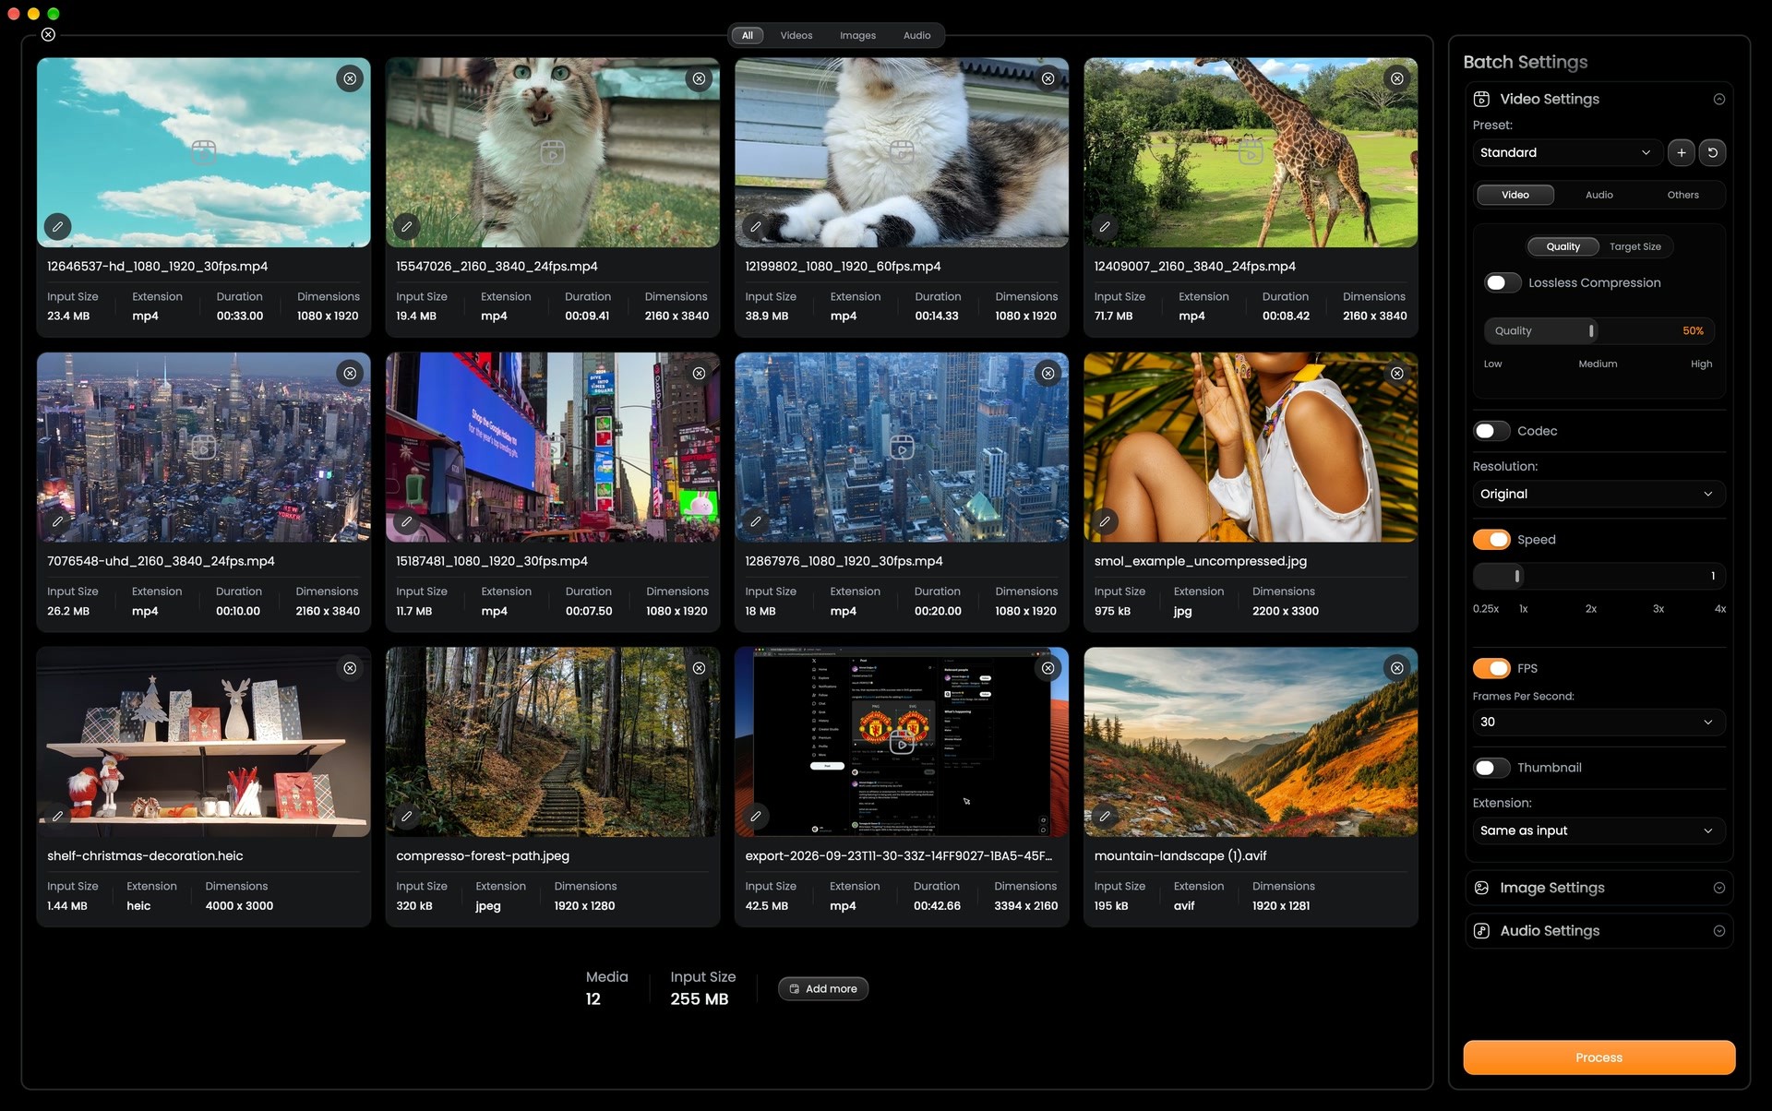Select the All filter tab
1772x1111 pixels.
748,35
